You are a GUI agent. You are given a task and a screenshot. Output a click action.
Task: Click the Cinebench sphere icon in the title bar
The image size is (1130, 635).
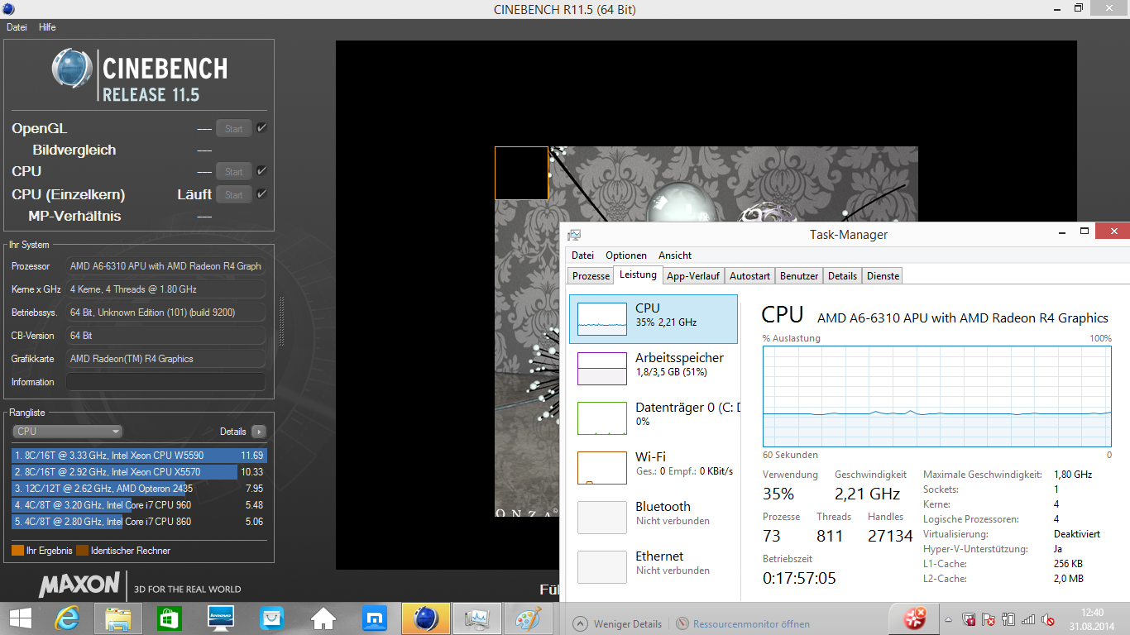click(8, 9)
